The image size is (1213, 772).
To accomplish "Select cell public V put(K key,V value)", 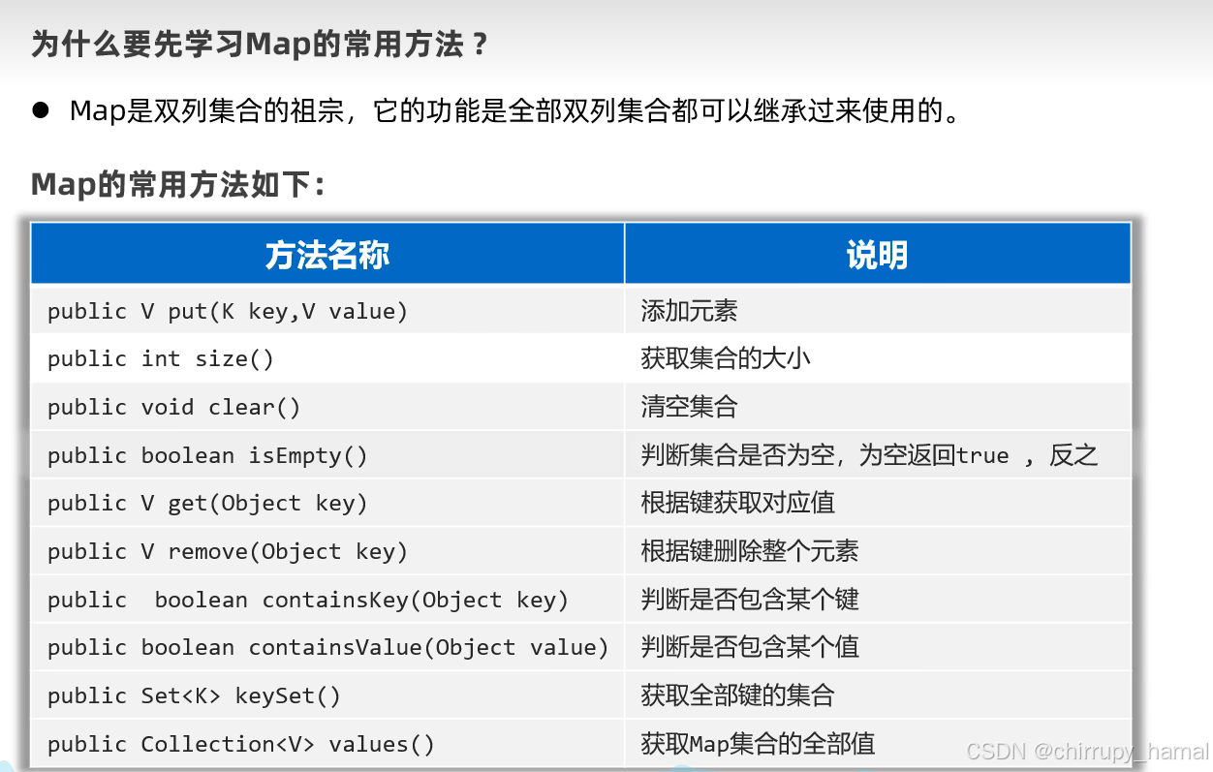I will (x=327, y=311).
